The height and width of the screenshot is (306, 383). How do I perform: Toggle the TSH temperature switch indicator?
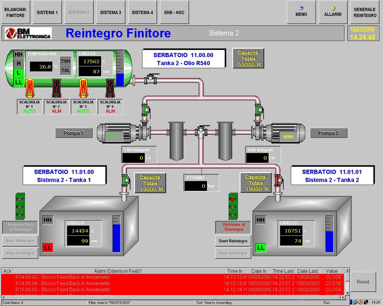point(66,61)
